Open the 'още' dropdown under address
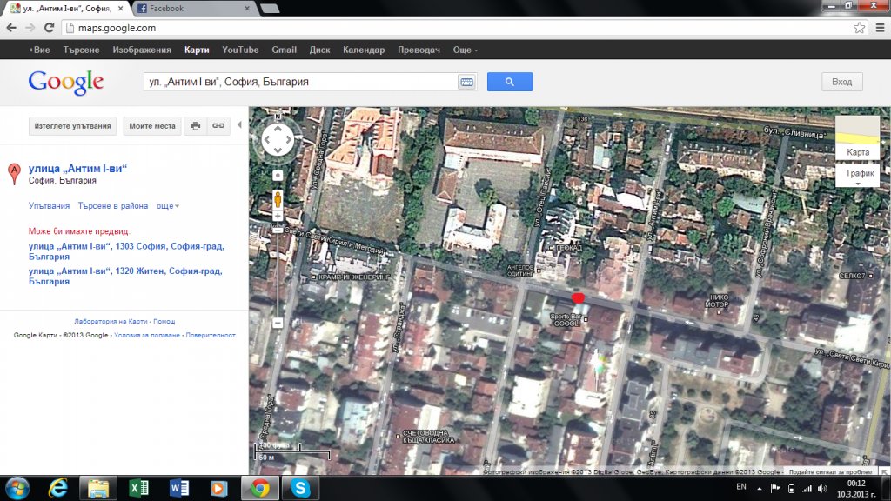The image size is (891, 501). pyautogui.click(x=168, y=206)
